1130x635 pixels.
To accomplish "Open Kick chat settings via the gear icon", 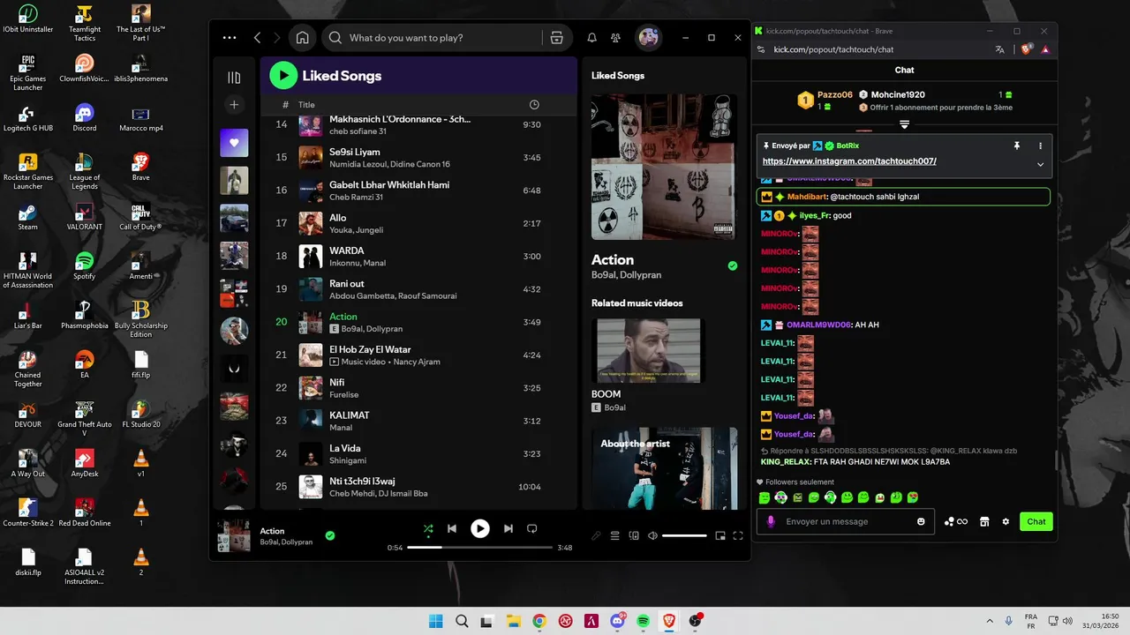I will (1006, 521).
